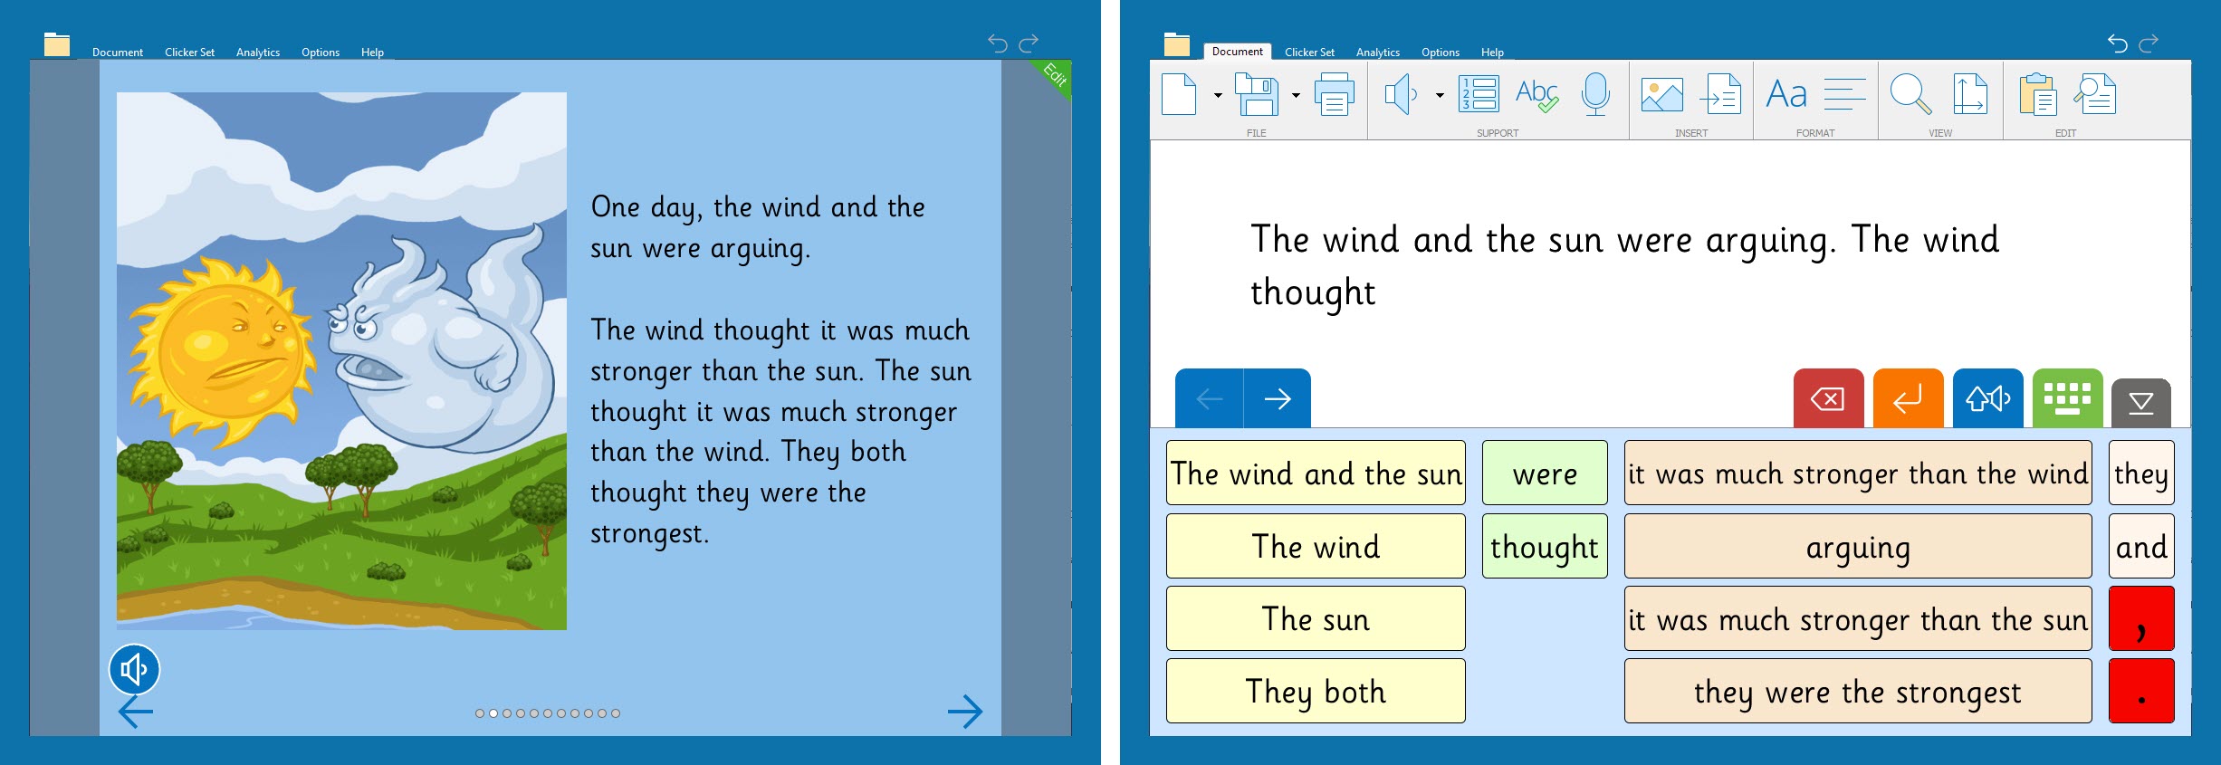Click the "it was much stronger than the sun" cell
Screen dimensions: 2221x765
click(x=1857, y=619)
